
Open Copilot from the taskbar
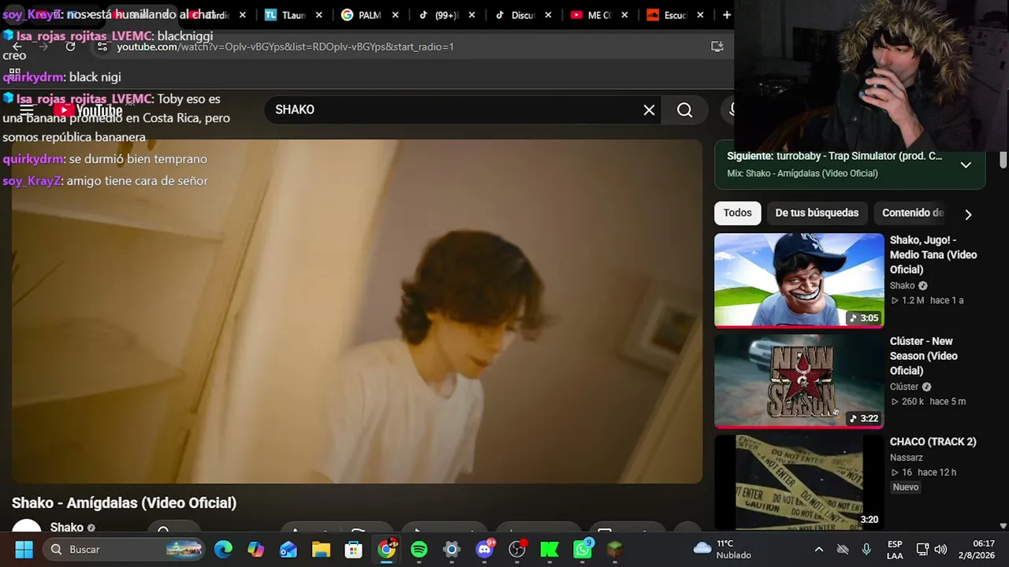[255, 549]
